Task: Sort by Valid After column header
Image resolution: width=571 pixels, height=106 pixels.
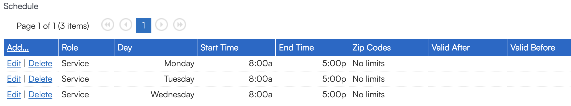Action: [x=450, y=48]
